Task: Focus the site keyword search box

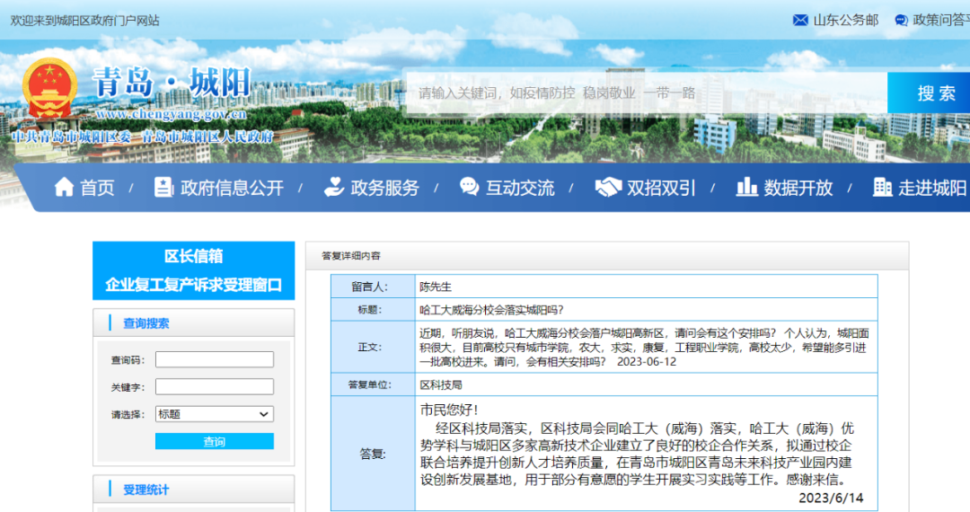Action: point(647,93)
